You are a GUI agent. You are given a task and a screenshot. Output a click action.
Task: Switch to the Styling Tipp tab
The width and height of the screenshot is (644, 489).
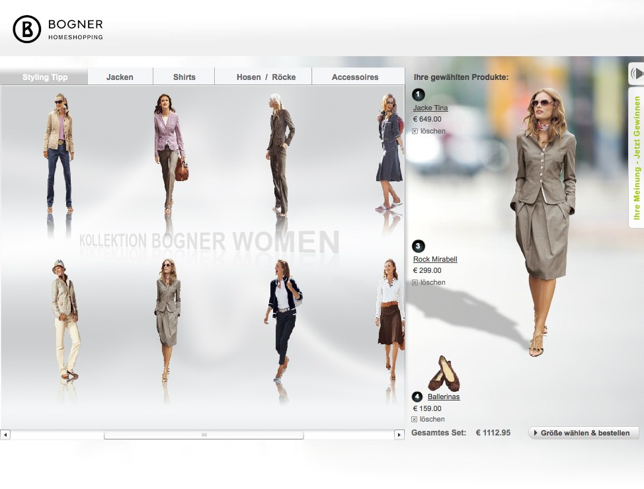click(x=44, y=77)
